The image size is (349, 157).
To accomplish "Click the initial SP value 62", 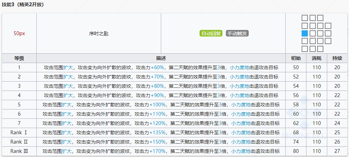I will 296,123.
